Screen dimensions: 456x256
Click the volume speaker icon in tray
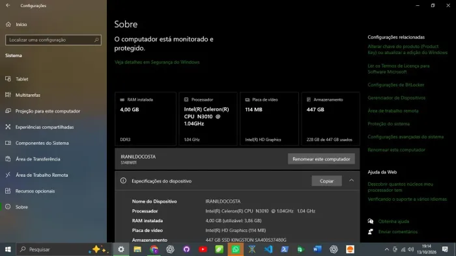click(x=410, y=250)
